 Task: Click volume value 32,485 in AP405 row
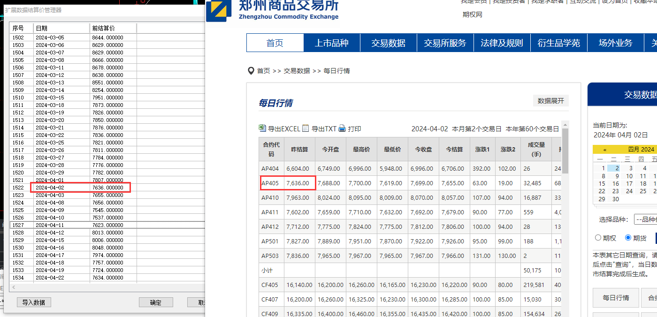click(x=533, y=183)
